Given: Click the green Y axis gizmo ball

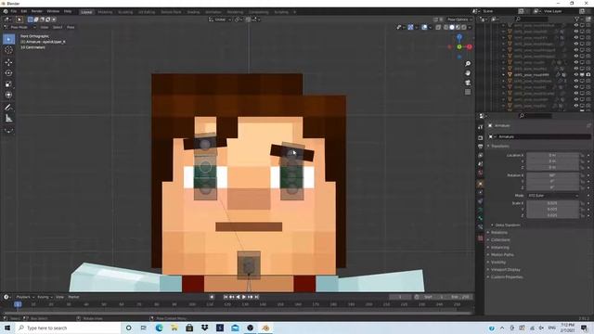Looking at the screenshot, I should pyautogui.click(x=459, y=47).
